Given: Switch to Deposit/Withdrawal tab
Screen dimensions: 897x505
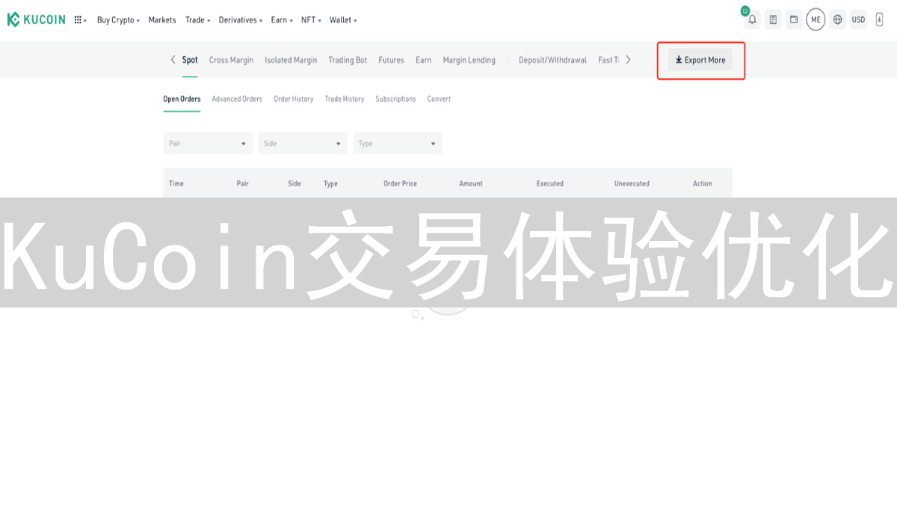Looking at the screenshot, I should click(x=552, y=60).
